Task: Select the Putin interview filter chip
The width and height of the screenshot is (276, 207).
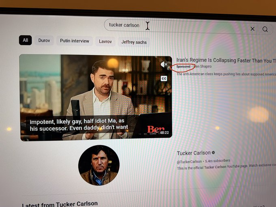Action: [x=74, y=41]
